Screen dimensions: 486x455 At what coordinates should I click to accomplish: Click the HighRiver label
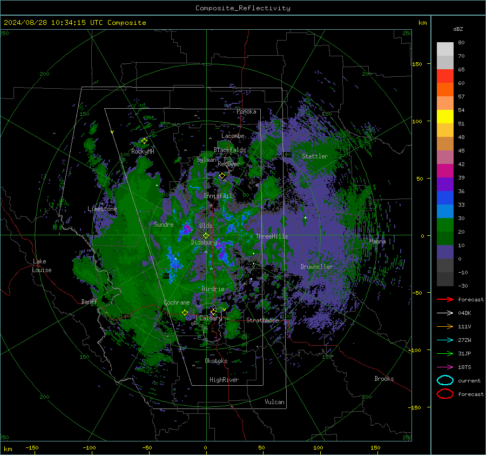click(224, 380)
